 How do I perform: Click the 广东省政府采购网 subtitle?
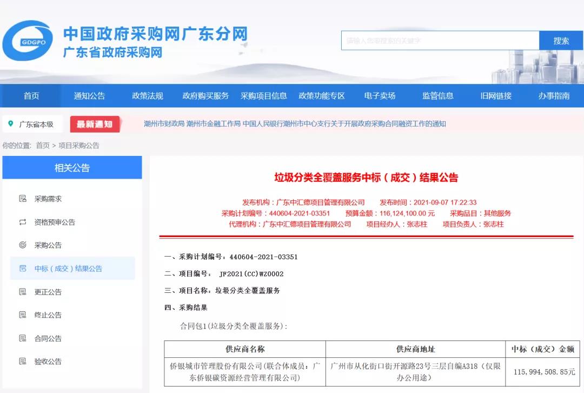coord(113,52)
